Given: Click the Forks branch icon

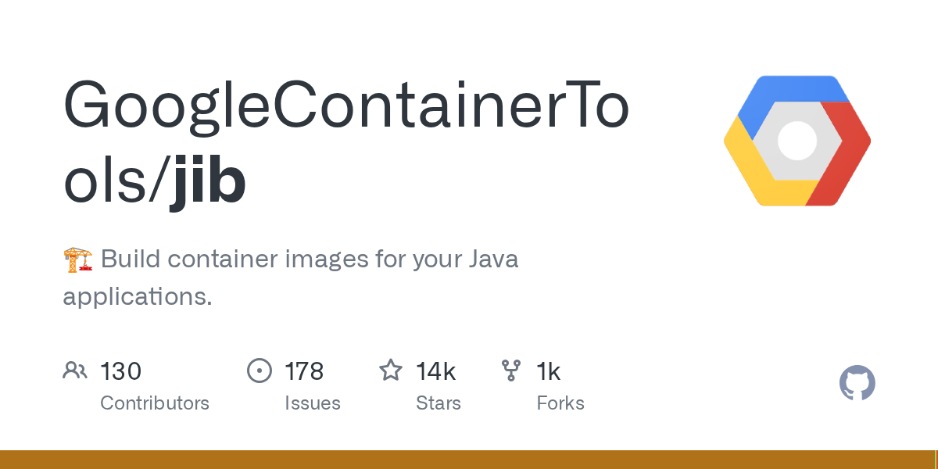Looking at the screenshot, I should pyautogui.click(x=511, y=370).
